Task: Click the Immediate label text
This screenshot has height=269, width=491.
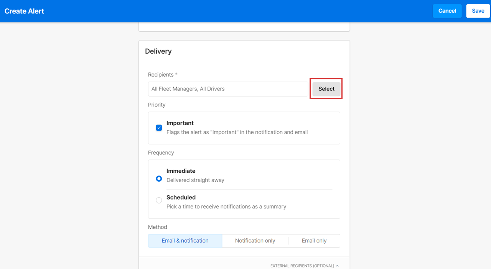Action: (x=181, y=171)
